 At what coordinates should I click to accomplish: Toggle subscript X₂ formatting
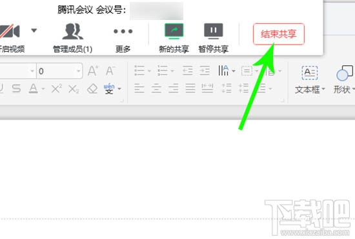click(74, 89)
